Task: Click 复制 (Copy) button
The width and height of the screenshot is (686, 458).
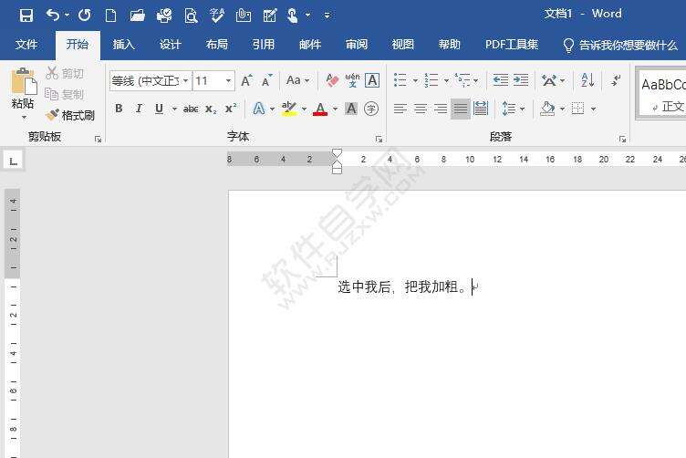Action: coord(65,94)
